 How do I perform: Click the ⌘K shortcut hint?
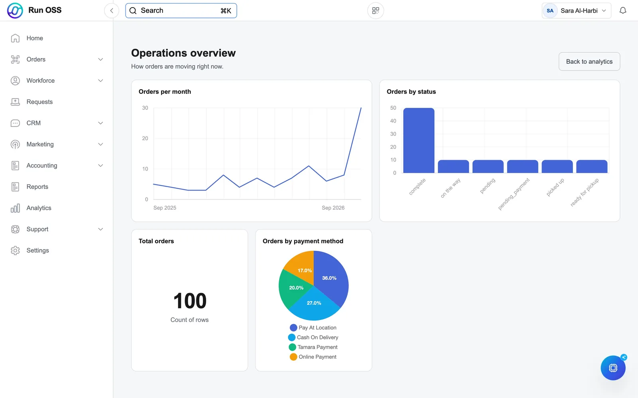coord(226,11)
